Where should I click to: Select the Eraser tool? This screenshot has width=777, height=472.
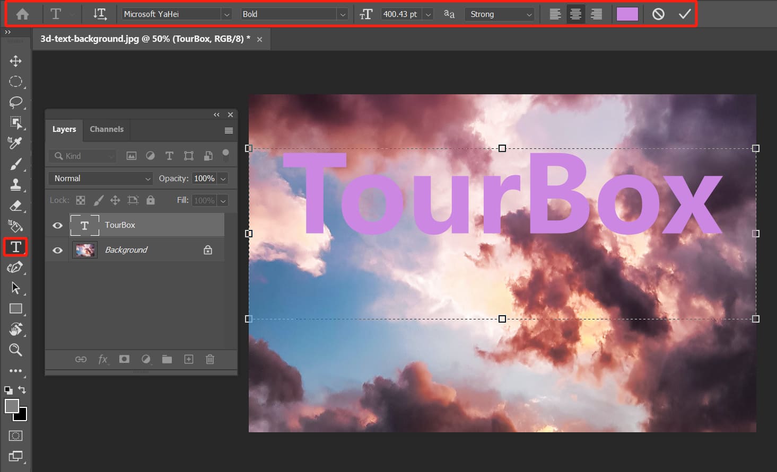click(15, 206)
